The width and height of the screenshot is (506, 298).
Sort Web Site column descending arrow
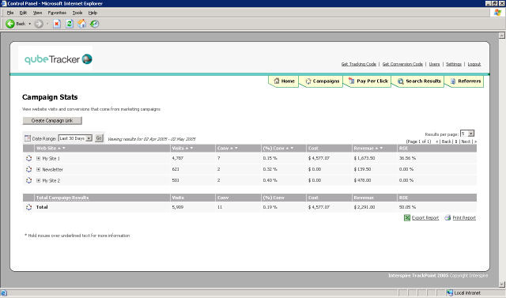(x=64, y=149)
